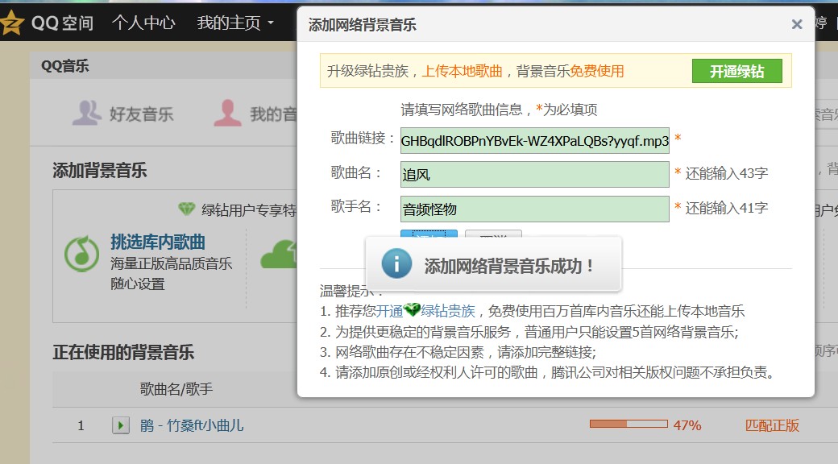Expand the 我的主页 dropdown menu
The width and height of the screenshot is (838, 464).
point(235,23)
